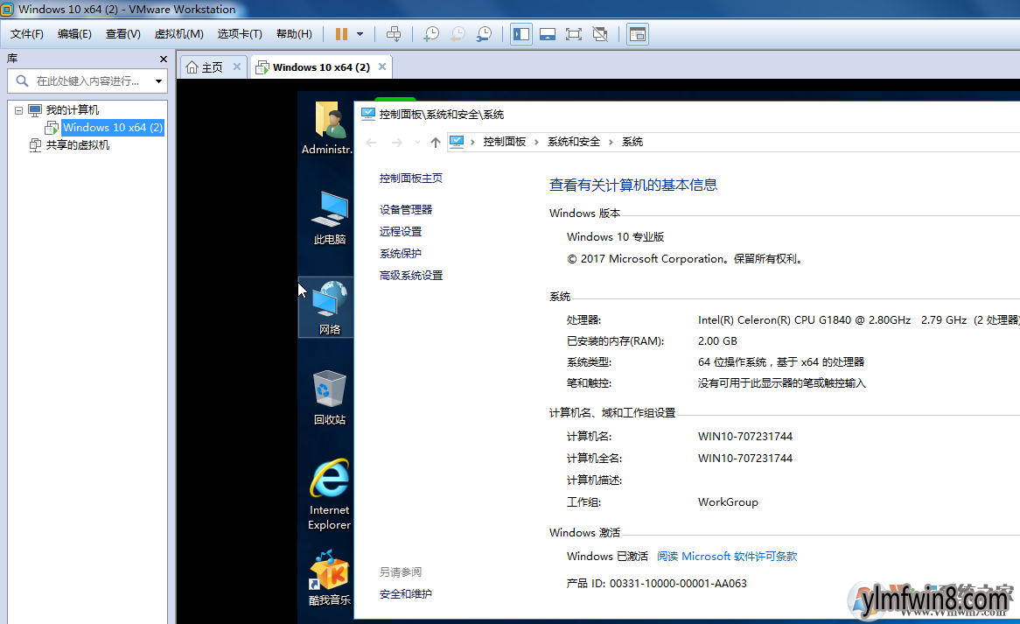The height and width of the screenshot is (624, 1020).
Task: Expand the chevron before 系统和安全 breadcrumb
Action: pos(536,142)
